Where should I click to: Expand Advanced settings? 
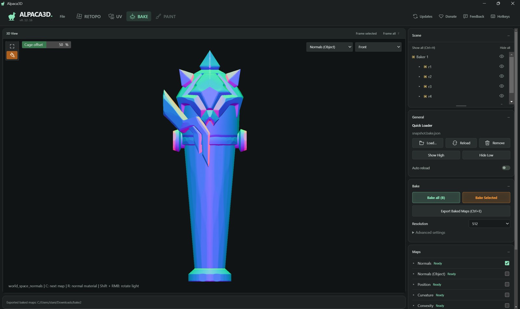click(x=429, y=233)
